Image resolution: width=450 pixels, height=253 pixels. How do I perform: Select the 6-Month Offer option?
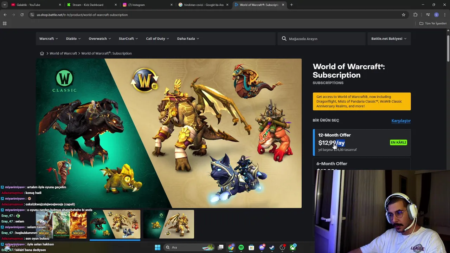pos(362,164)
